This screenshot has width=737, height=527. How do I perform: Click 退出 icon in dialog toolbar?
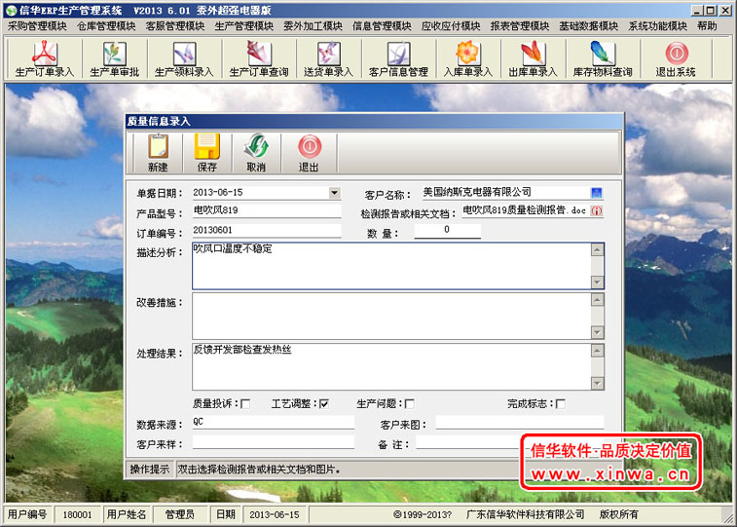[x=309, y=153]
